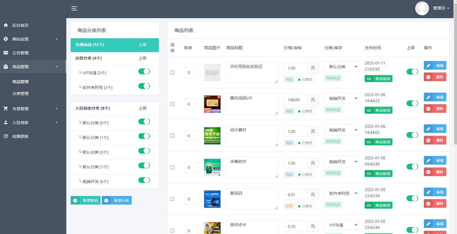Open 入驻商家 sidebar menu

33,123
